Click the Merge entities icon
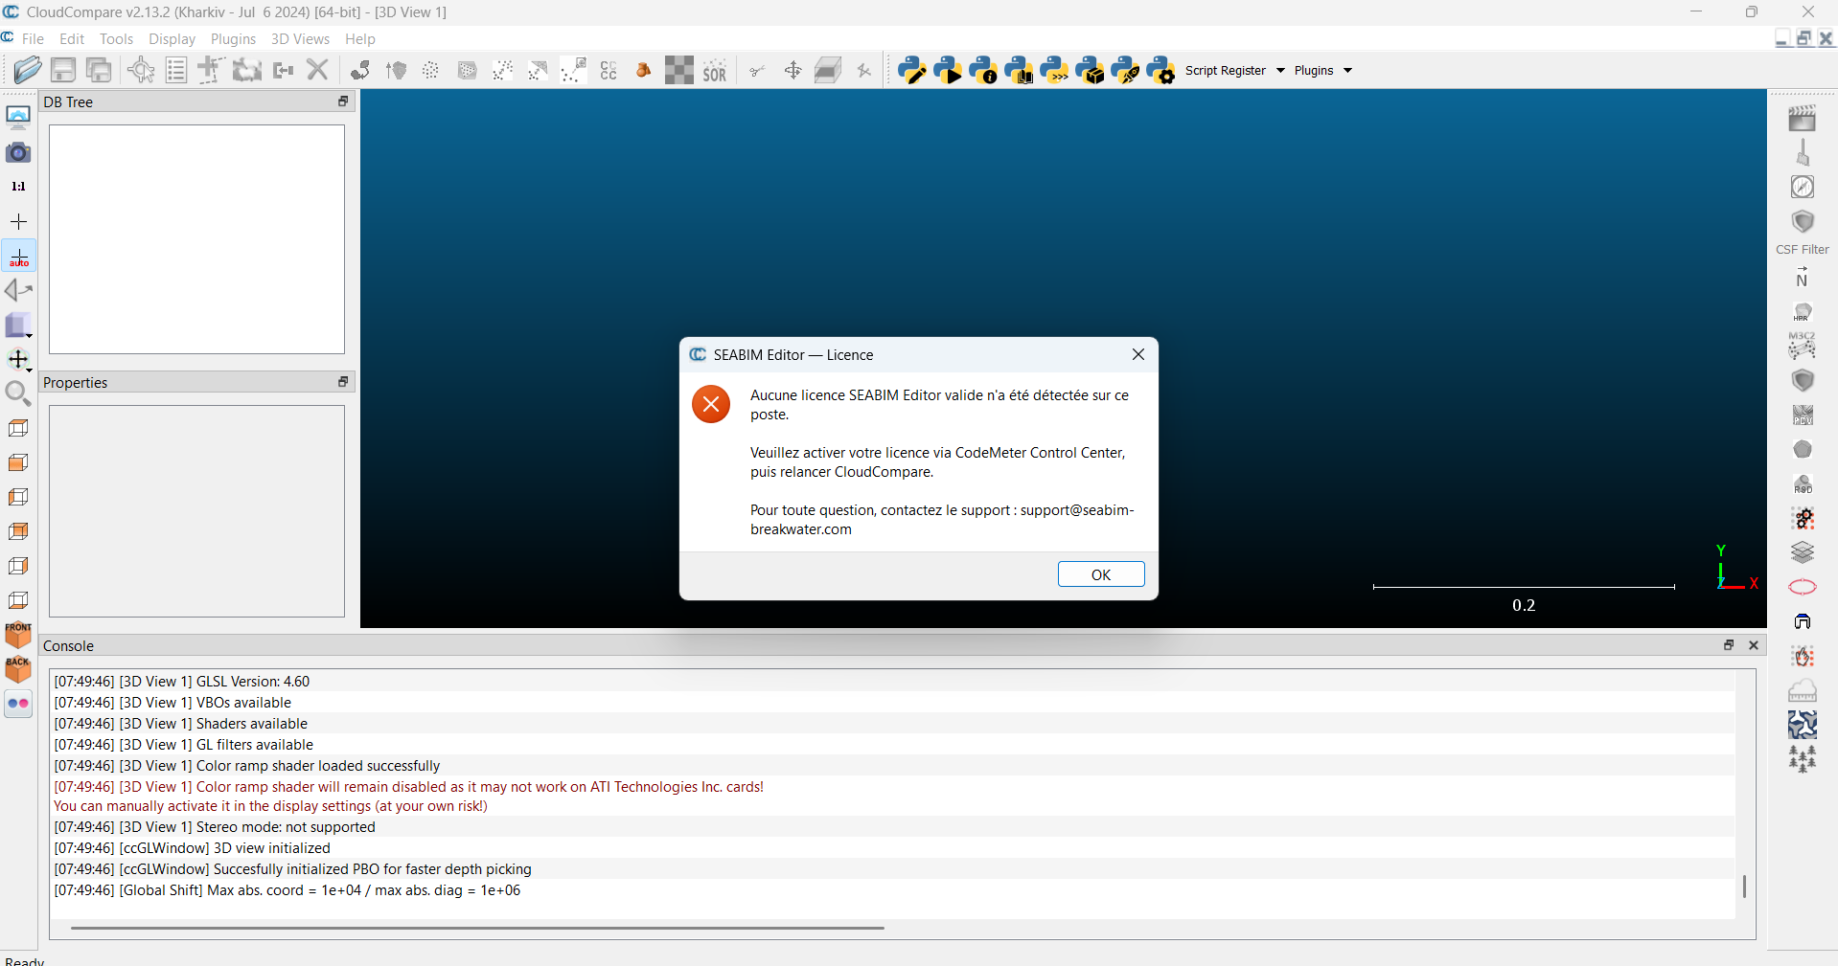 (x=284, y=70)
